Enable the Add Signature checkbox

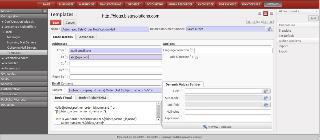coord(196,57)
